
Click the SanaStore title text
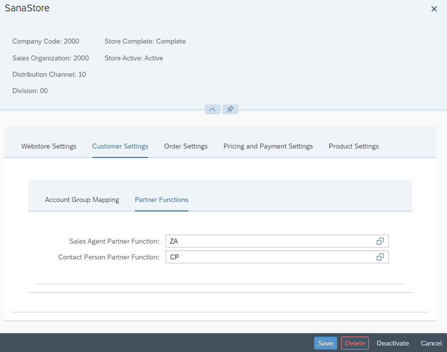[x=27, y=8]
